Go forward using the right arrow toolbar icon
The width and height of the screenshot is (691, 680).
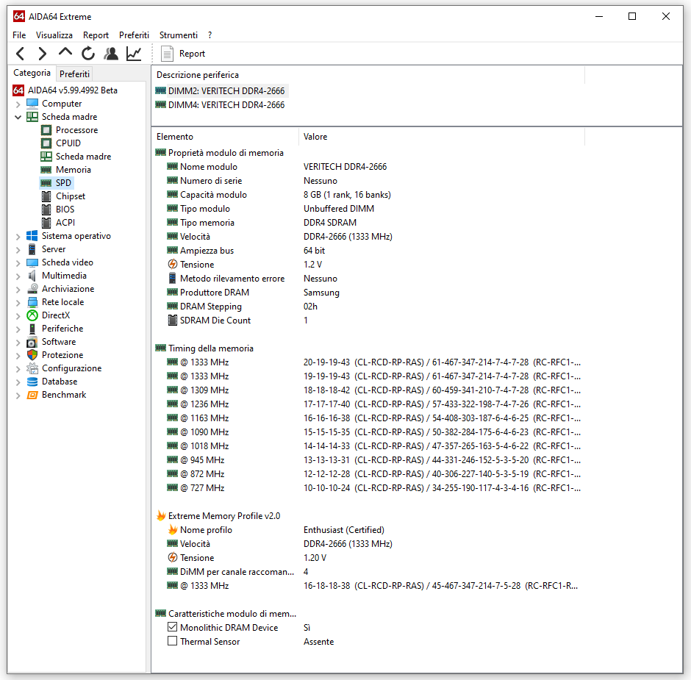tap(43, 54)
